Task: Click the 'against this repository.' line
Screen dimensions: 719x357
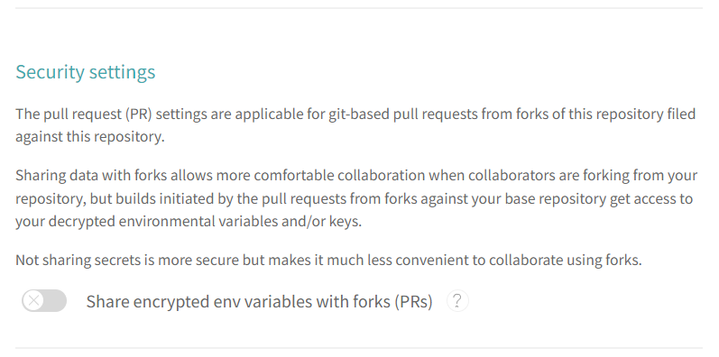Action: click(90, 136)
